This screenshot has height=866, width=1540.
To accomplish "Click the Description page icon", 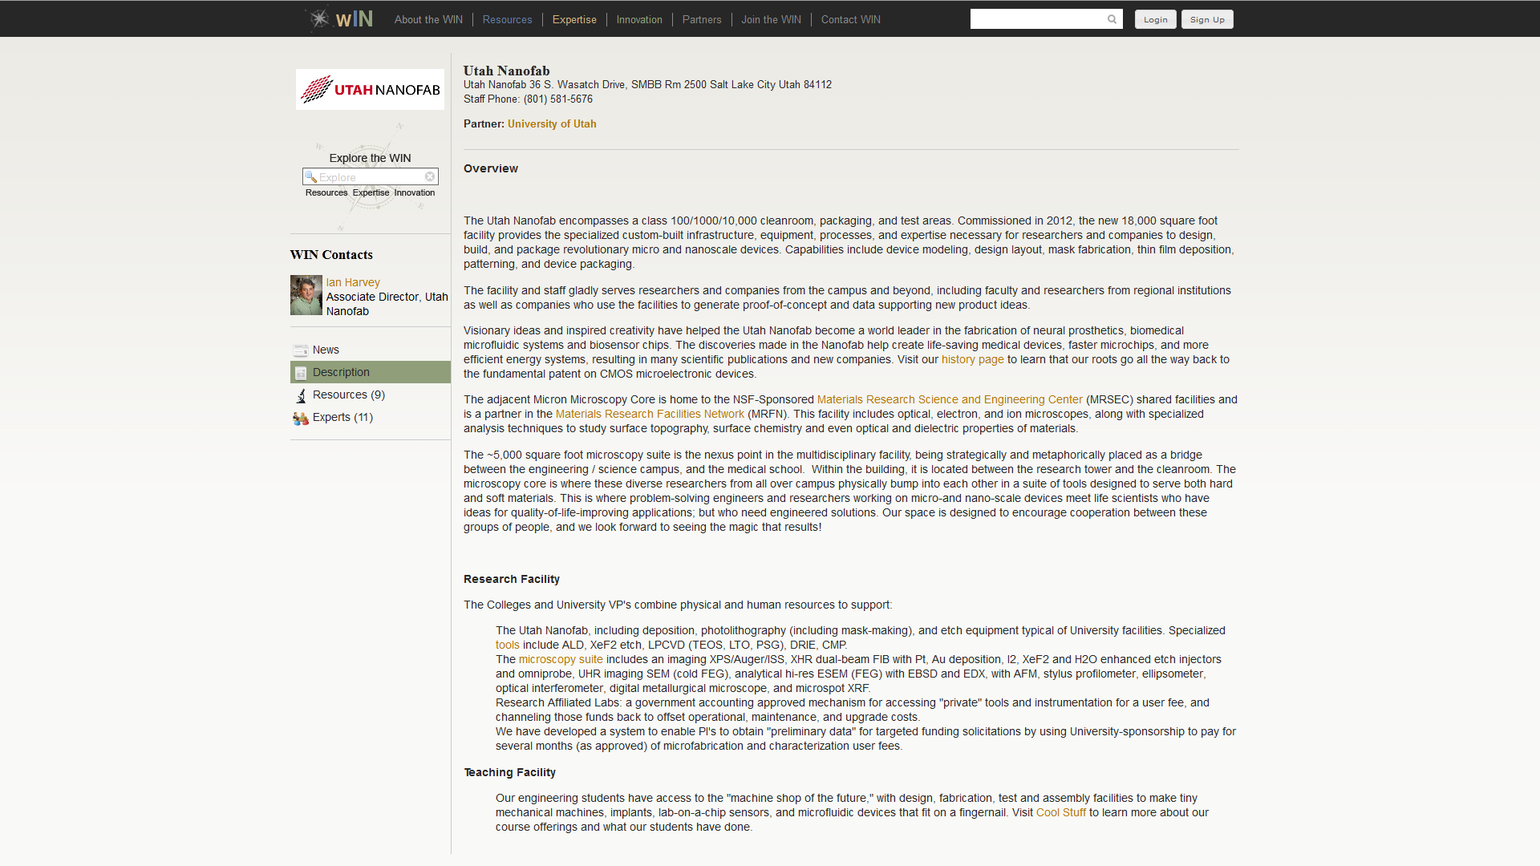I will [x=301, y=373].
